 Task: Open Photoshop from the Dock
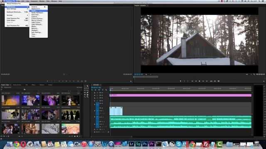145,144
